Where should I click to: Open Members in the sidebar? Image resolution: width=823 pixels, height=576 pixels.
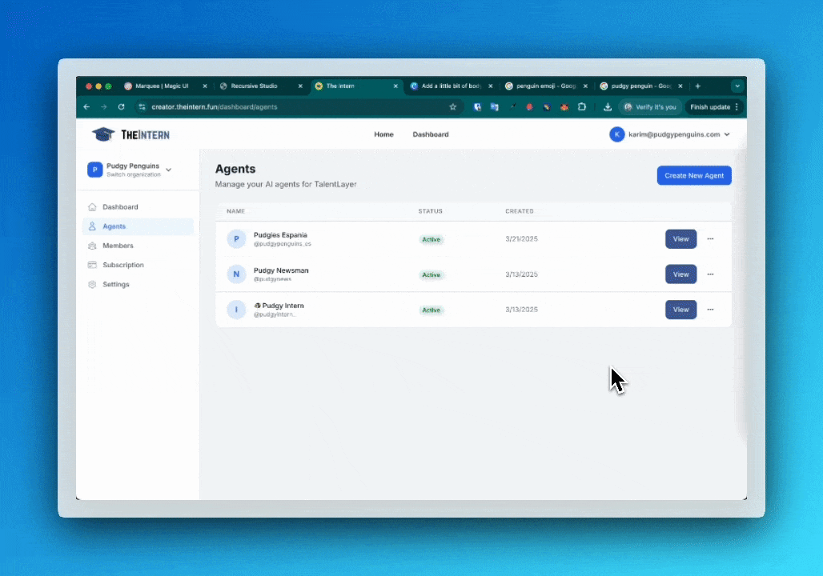pyautogui.click(x=138, y=246)
